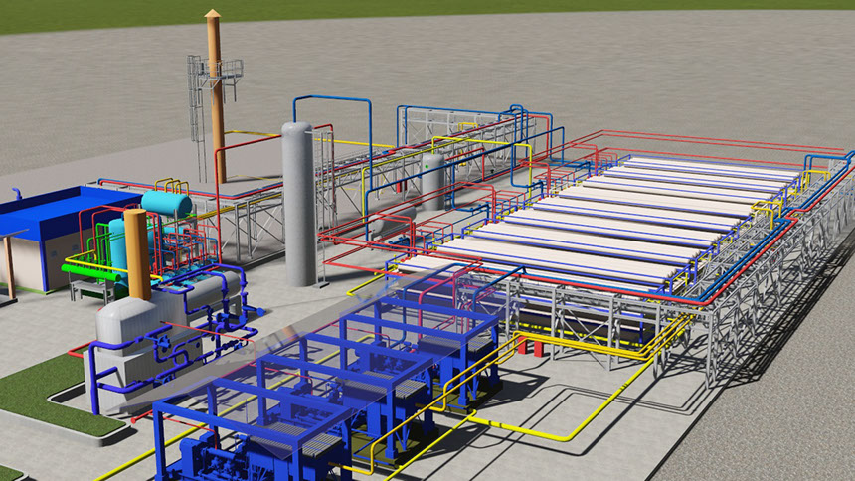
Task: Select the cyan horizontal tank
Action: tap(166, 204)
